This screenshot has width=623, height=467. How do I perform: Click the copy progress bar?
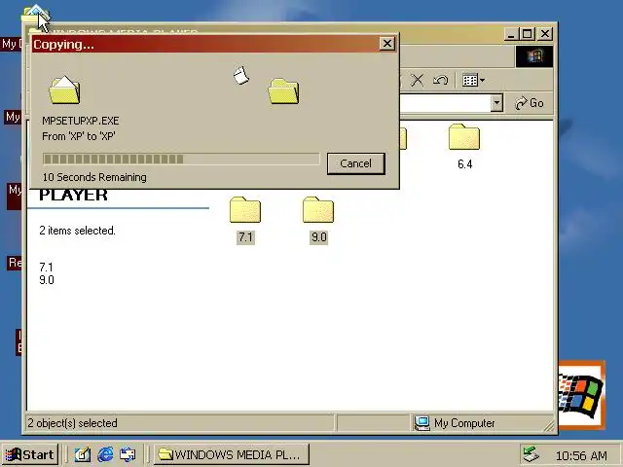point(181,160)
